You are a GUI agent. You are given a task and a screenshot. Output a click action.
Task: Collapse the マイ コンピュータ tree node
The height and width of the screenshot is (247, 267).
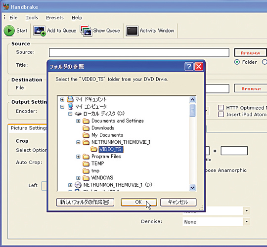coord(62,107)
